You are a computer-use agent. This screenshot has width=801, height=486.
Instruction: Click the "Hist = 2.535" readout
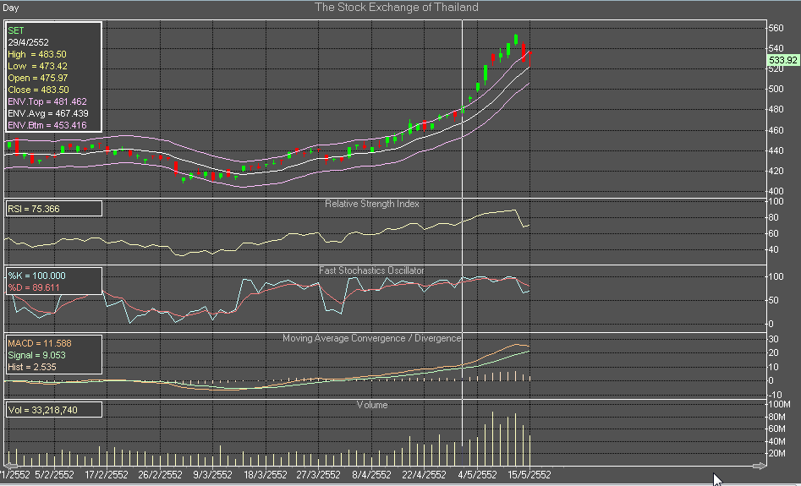click(31, 367)
